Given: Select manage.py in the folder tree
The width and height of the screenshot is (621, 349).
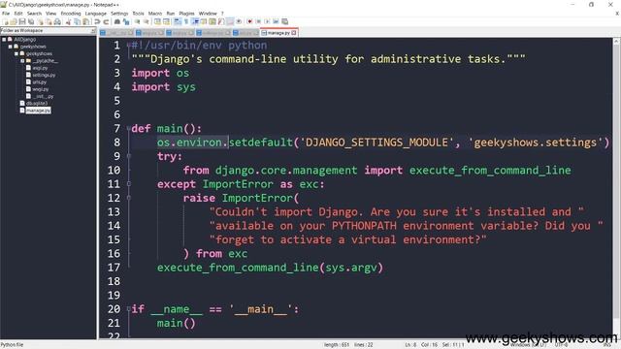Looking at the screenshot, I should point(38,111).
